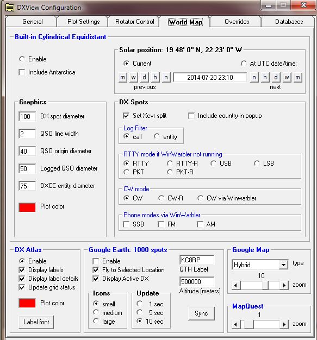Viewport: 317px width, 340px height.
Task: Select USB for RTTY mode
Action: click(x=213, y=163)
